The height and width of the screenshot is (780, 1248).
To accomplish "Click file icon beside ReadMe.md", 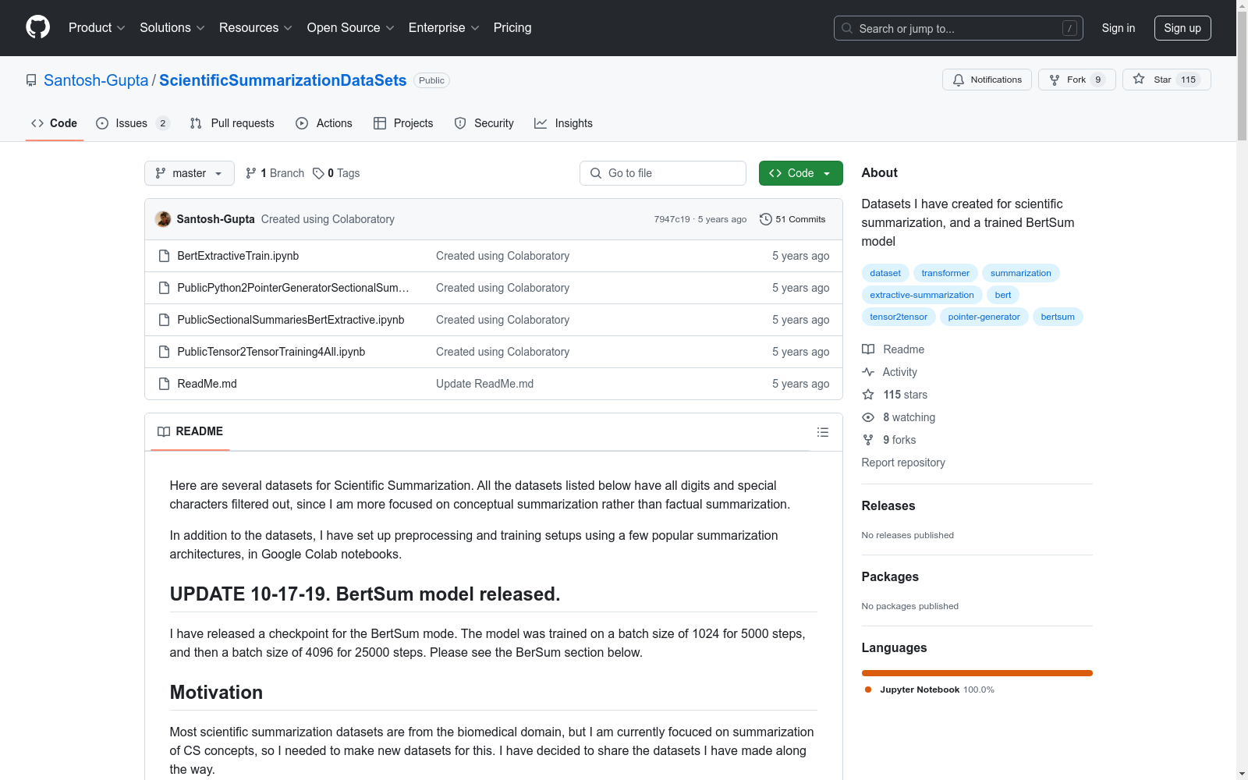I will click(x=164, y=384).
